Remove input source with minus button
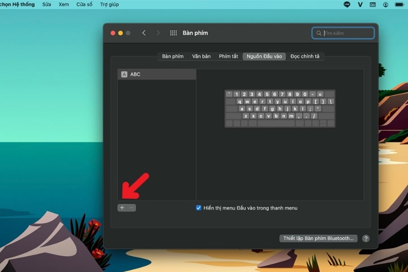 pos(131,208)
